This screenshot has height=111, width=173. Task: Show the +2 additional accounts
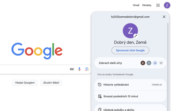[155, 63]
